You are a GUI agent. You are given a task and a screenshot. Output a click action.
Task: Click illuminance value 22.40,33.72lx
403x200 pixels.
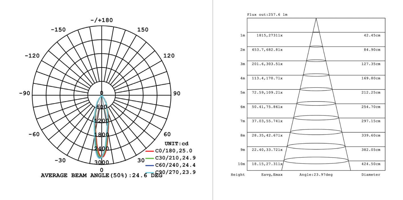[267, 150]
